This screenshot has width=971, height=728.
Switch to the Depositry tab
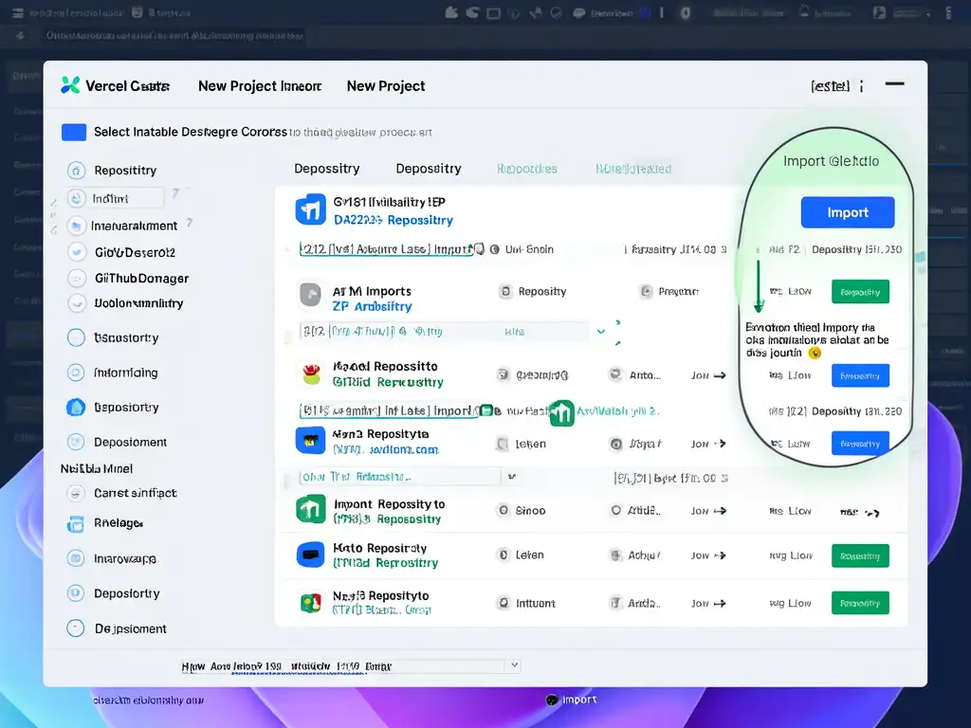429,169
